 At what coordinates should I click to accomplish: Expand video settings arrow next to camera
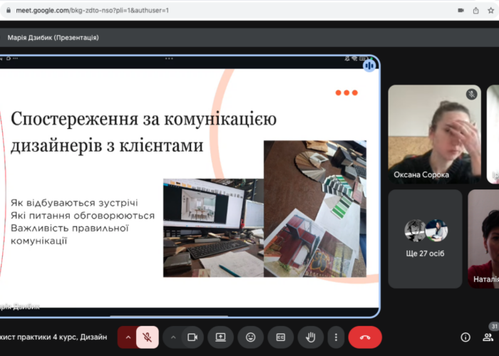(173, 337)
